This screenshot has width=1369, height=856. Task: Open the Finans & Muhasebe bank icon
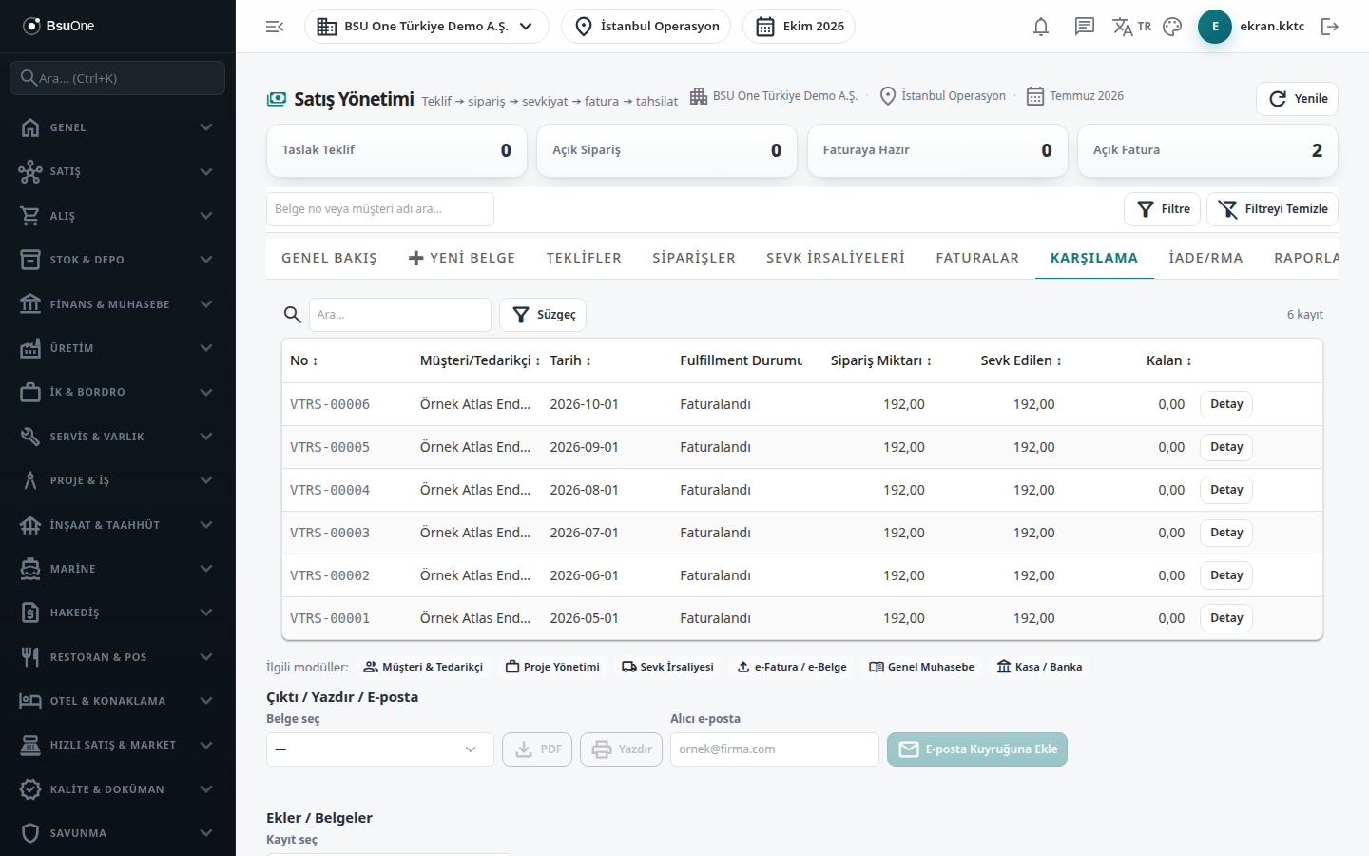point(30,304)
